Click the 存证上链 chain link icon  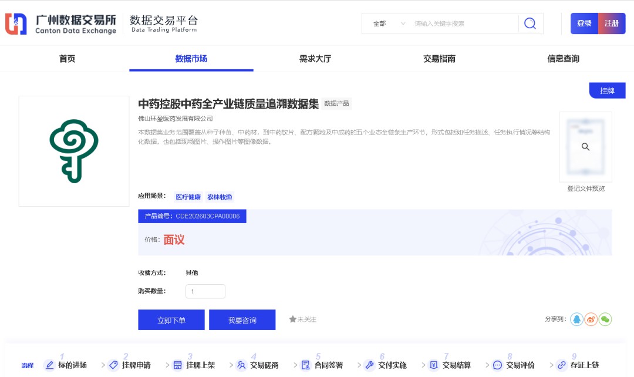click(561, 365)
